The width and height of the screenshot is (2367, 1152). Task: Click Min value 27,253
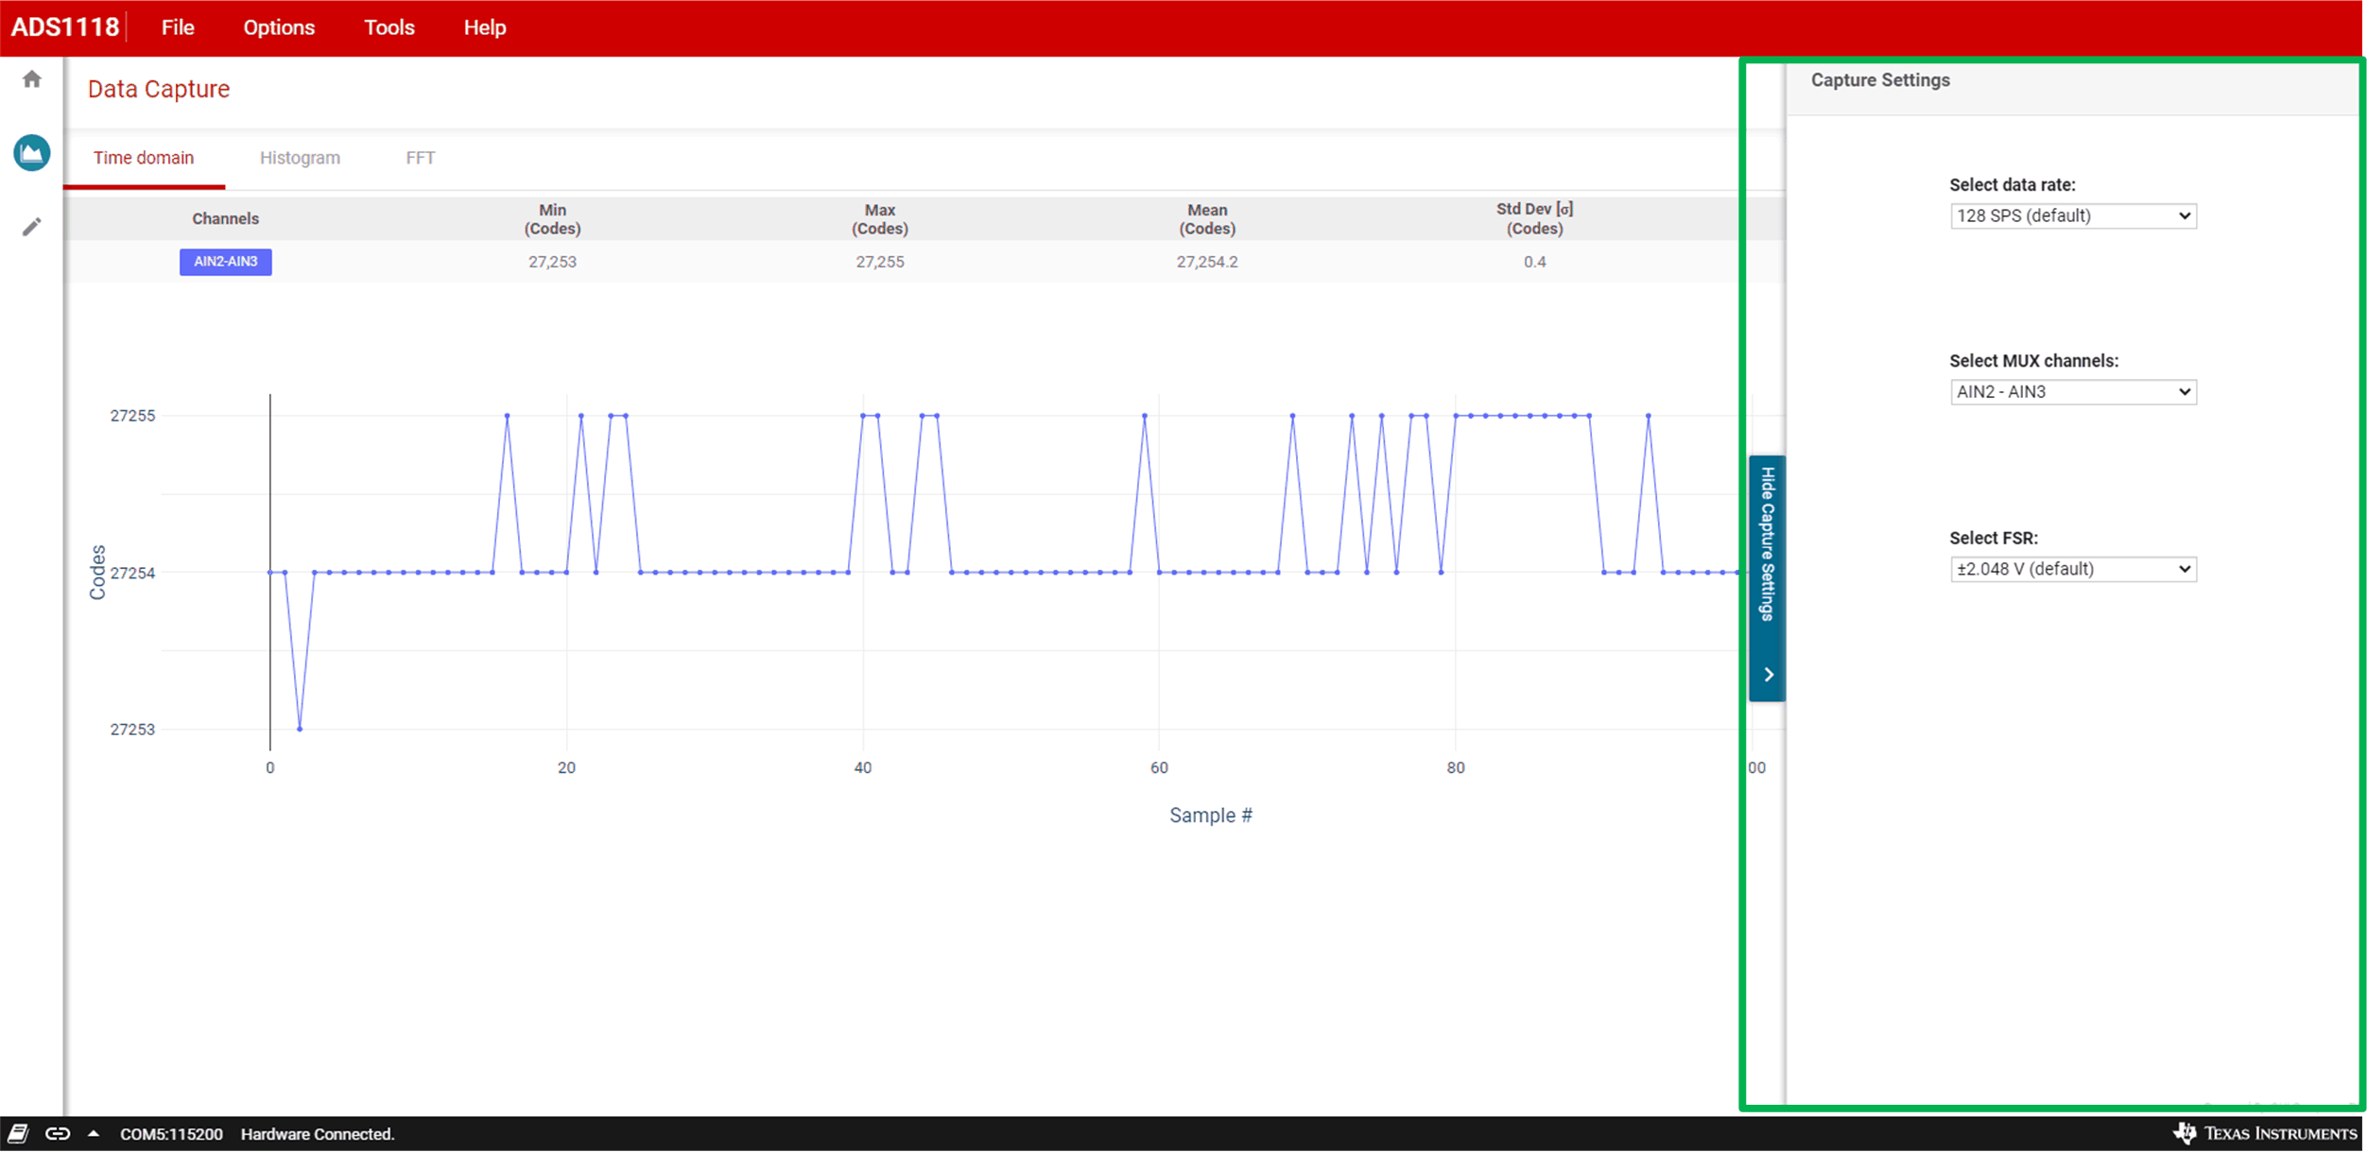click(x=552, y=262)
